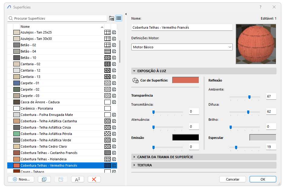Adjust the Difusa slider
The width and height of the screenshot is (285, 189).
coord(248,112)
